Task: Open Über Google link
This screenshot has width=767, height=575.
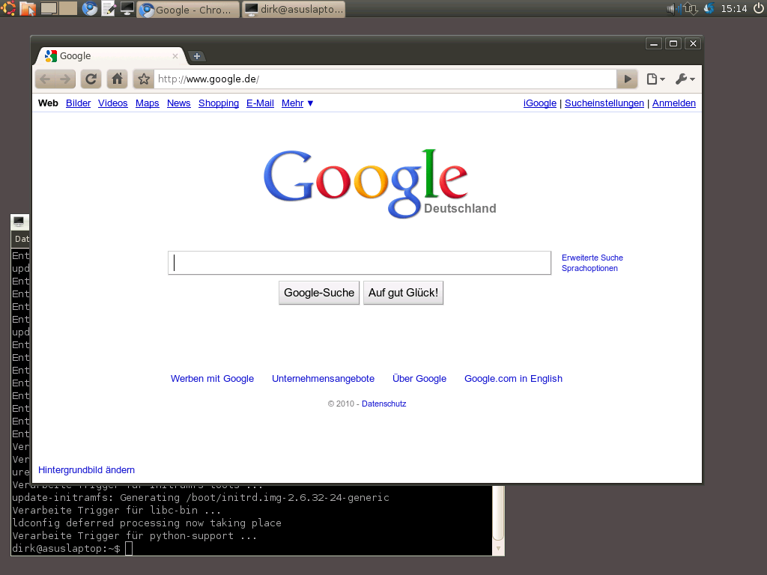Action: (x=419, y=378)
